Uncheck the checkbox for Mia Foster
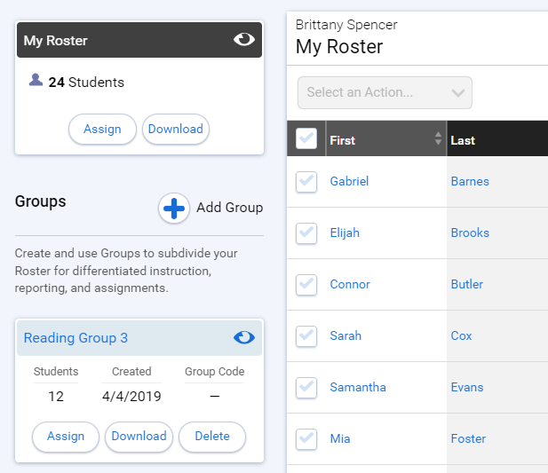The width and height of the screenshot is (548, 473). (306, 439)
